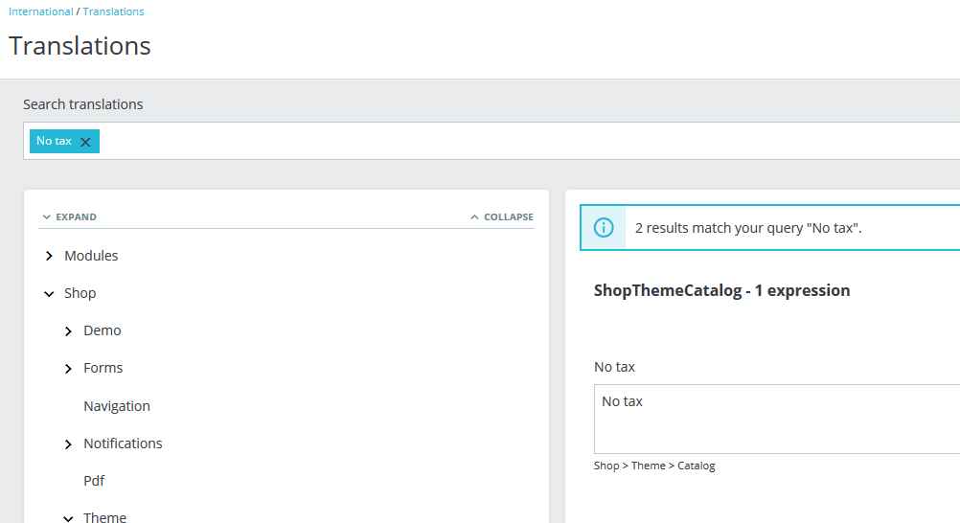Expand the Forms section chevron
This screenshot has width=960, height=523.
coord(68,369)
